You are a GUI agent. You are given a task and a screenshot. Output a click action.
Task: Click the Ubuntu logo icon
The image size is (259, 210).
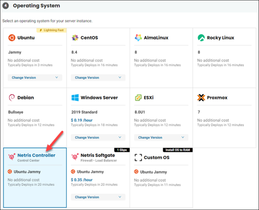[12, 38]
